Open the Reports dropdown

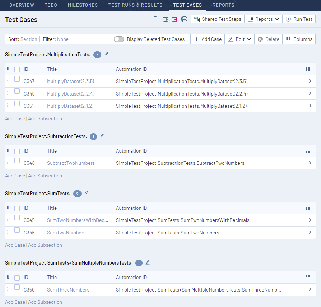tap(263, 19)
